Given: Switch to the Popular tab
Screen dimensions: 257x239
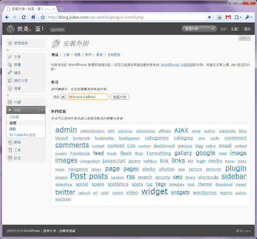Looking at the screenshot, I should 88,55.
